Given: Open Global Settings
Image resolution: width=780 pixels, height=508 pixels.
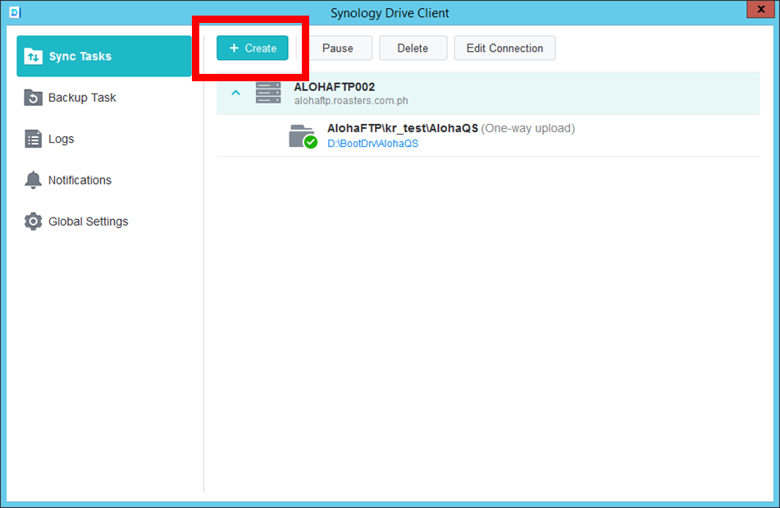Looking at the screenshot, I should pos(104,222).
